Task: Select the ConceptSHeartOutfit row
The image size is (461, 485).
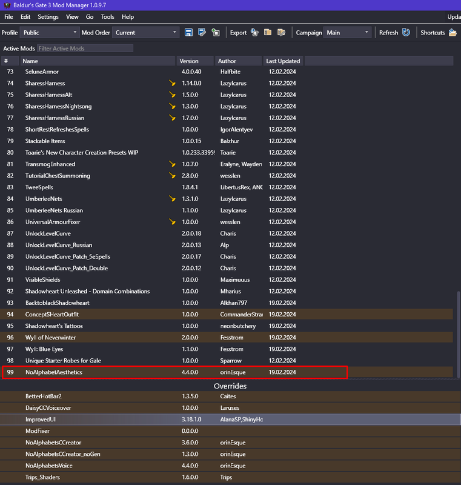Action: [x=227, y=314]
